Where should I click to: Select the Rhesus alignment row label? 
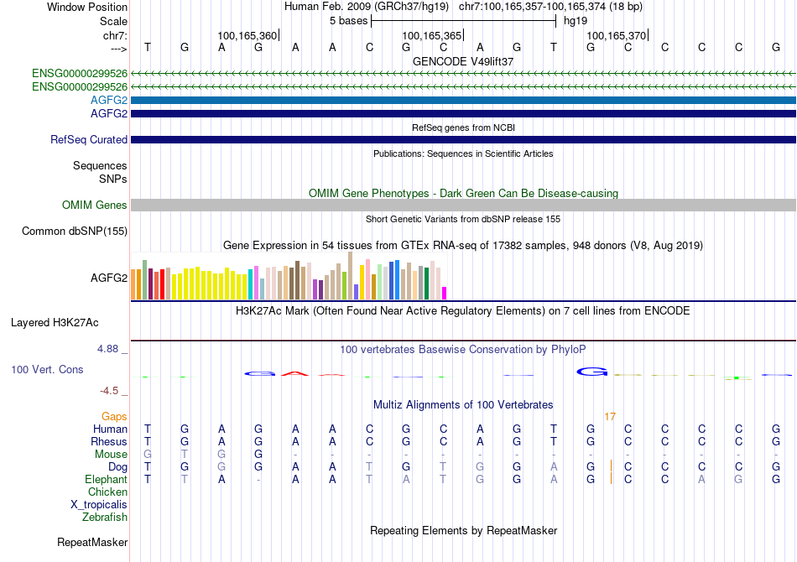tap(109, 441)
